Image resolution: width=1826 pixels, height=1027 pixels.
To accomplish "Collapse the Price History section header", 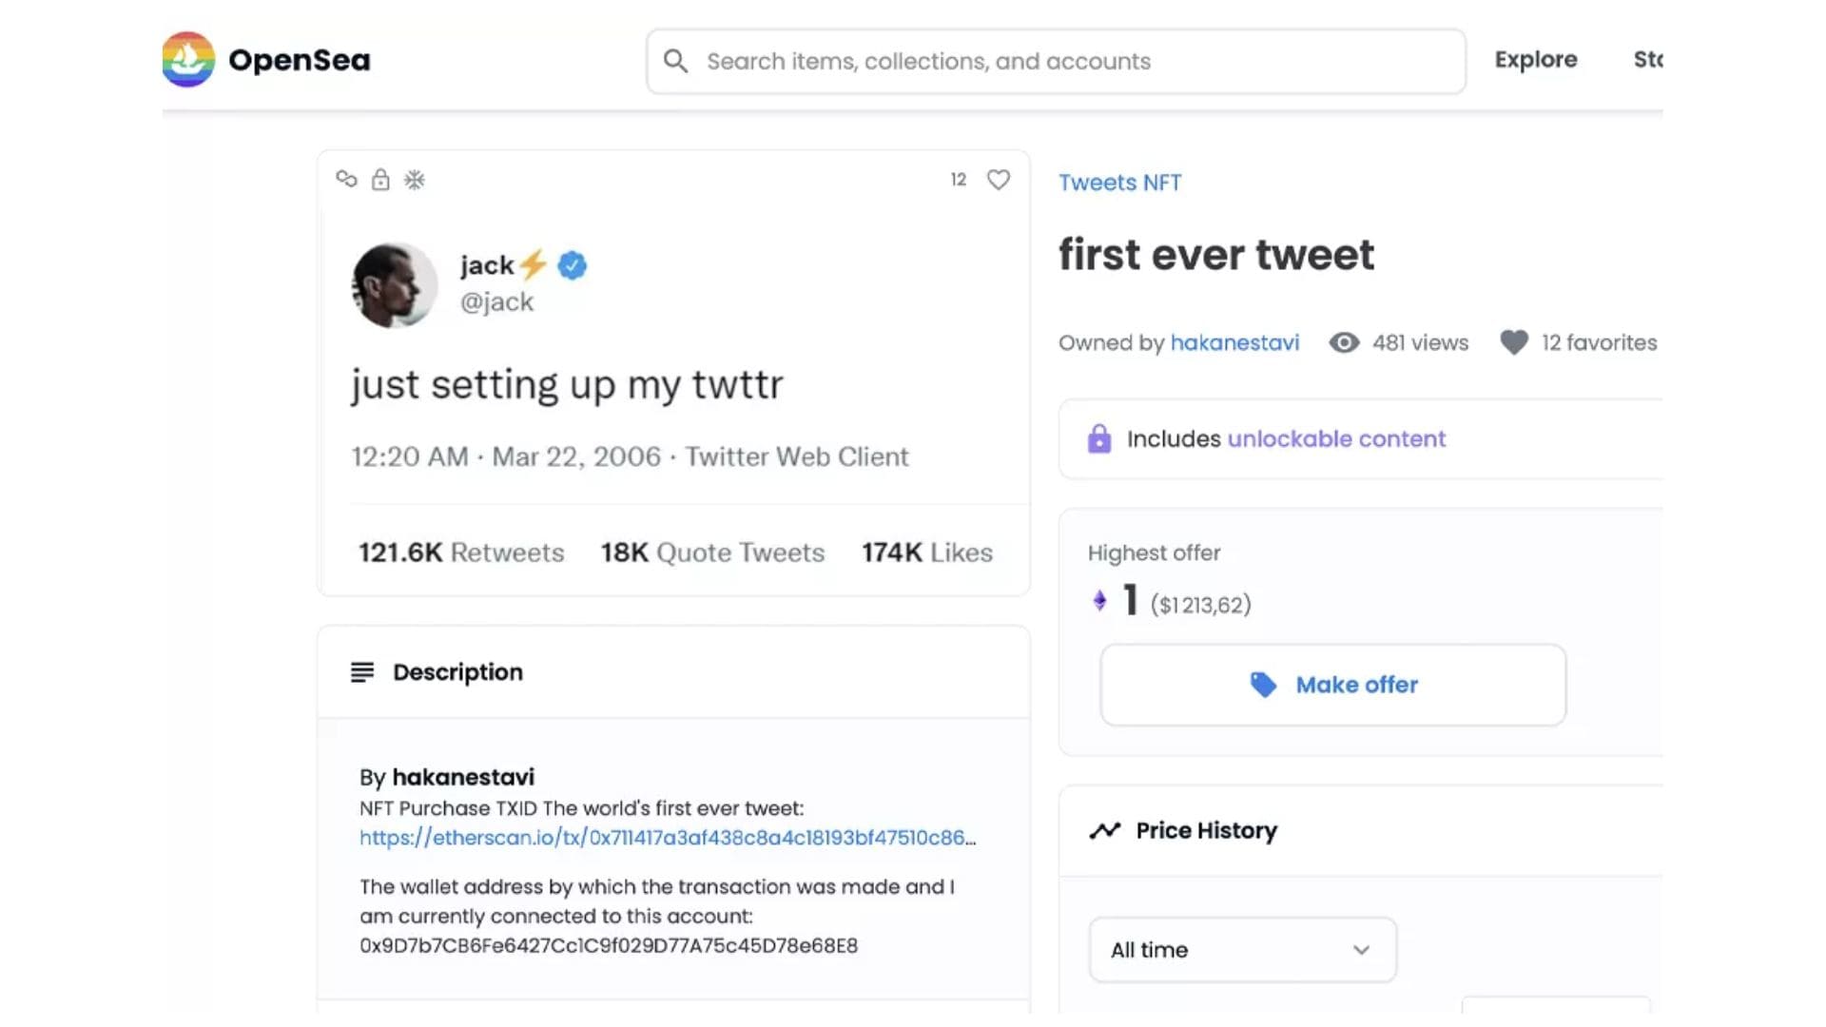I will click(1361, 830).
